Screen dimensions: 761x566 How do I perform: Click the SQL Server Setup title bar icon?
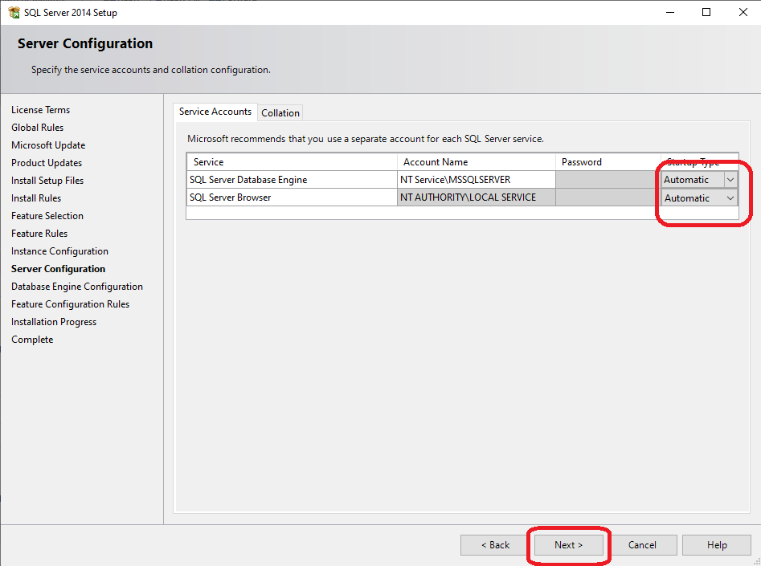tap(14, 12)
